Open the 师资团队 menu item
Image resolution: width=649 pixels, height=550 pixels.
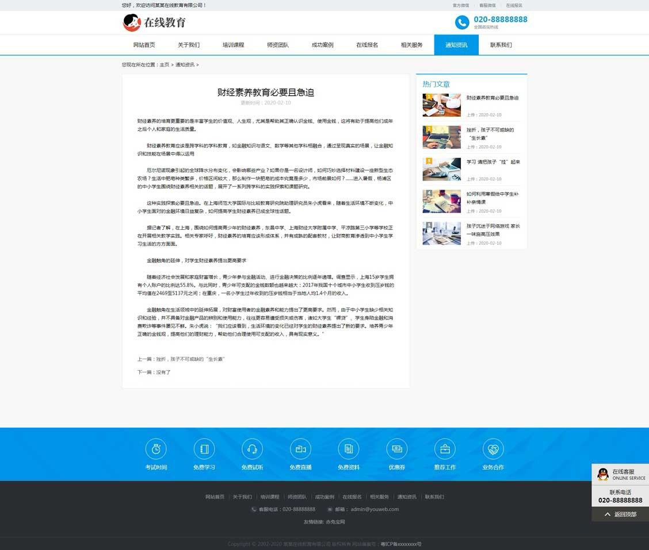click(277, 44)
